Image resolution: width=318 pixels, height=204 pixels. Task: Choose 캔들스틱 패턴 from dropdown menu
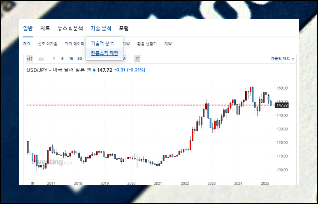[104, 53]
